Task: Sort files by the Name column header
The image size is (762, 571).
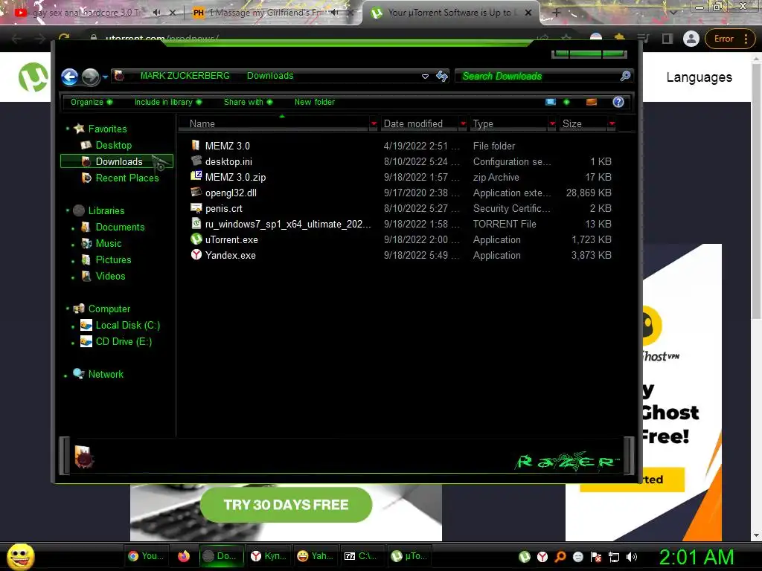Action: point(275,124)
